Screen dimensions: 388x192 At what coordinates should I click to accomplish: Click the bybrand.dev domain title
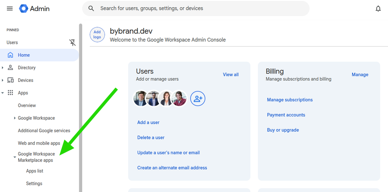point(131,31)
